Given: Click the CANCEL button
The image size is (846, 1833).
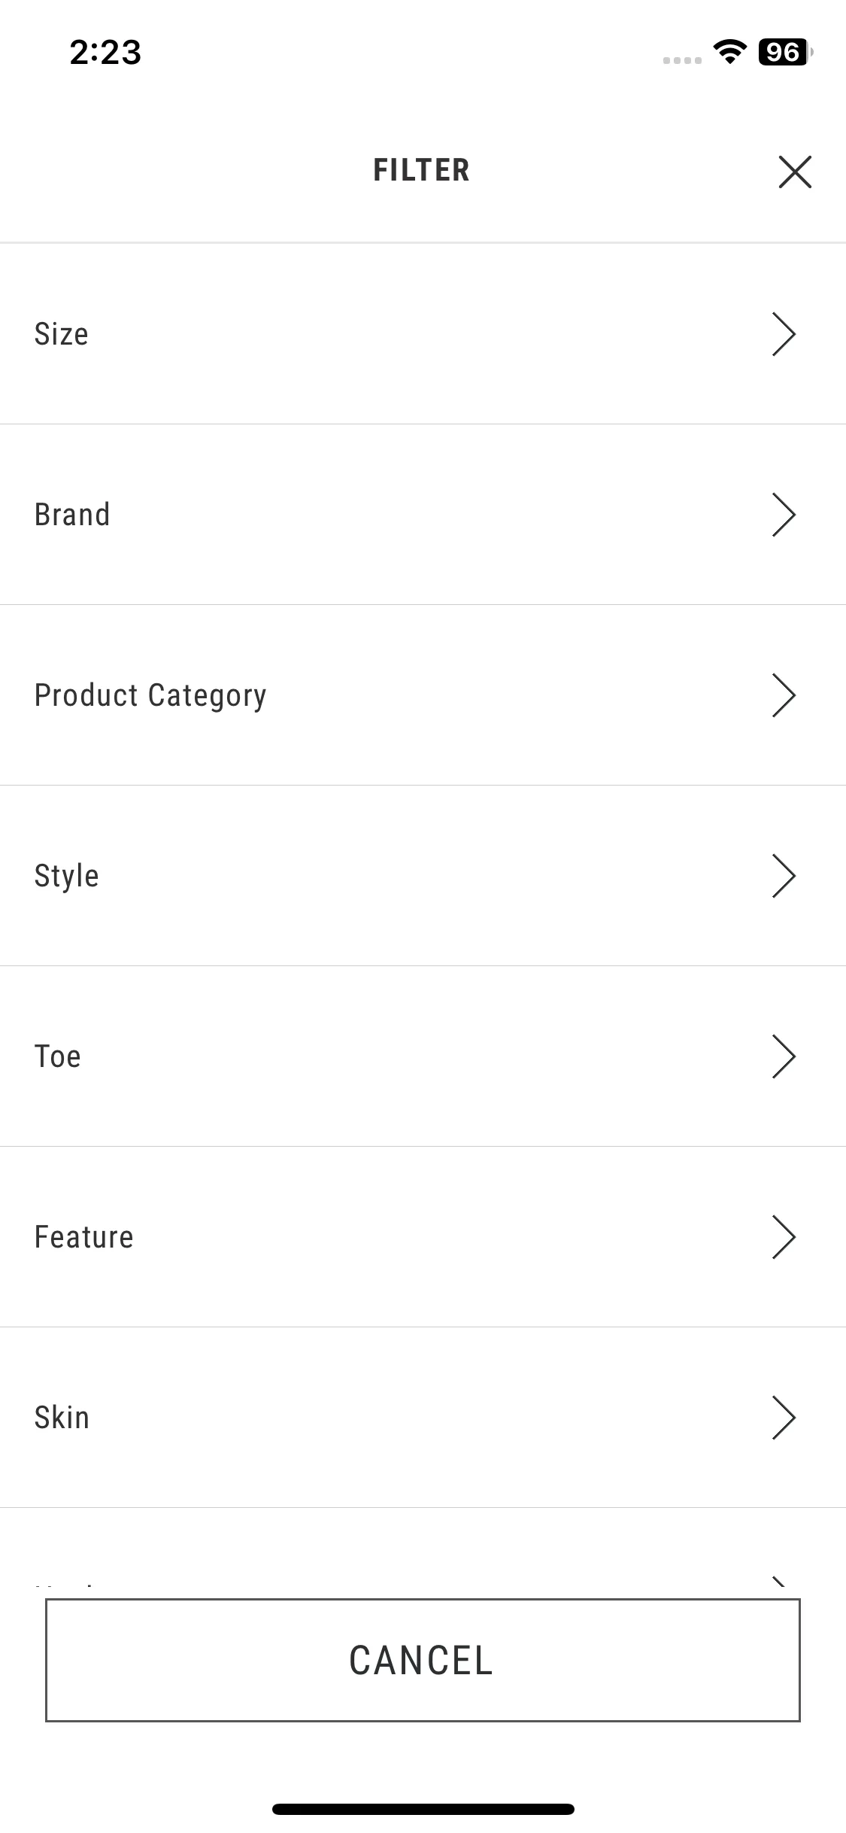Looking at the screenshot, I should click(423, 1660).
